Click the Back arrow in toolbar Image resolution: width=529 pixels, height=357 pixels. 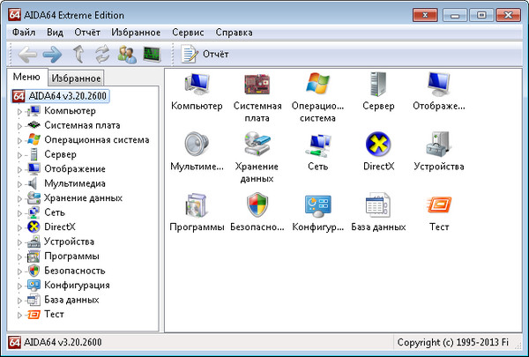tap(27, 55)
